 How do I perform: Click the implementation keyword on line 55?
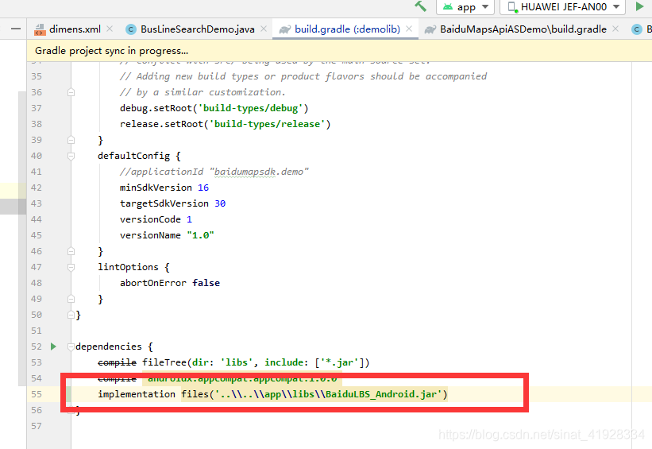point(137,394)
